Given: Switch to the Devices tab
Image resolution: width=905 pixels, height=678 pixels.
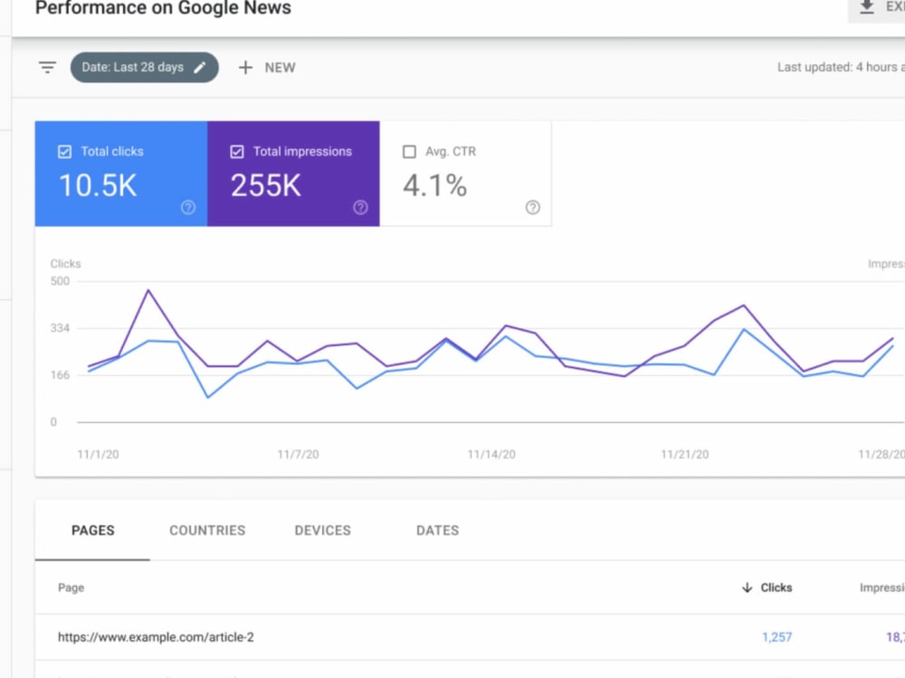Looking at the screenshot, I should (323, 531).
